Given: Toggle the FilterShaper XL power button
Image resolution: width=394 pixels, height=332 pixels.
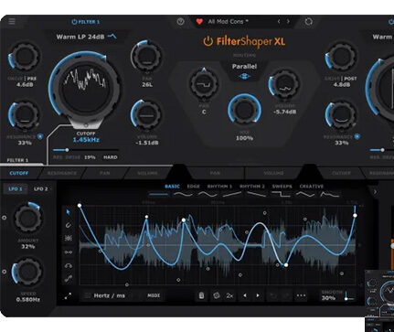Looking at the screenshot, I should 208,41.
